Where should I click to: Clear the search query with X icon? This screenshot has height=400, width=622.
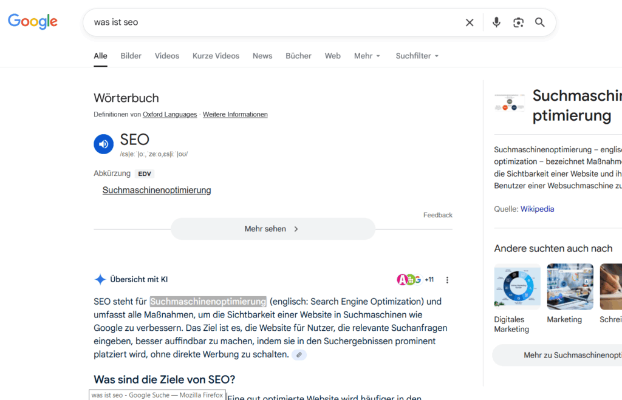point(470,22)
